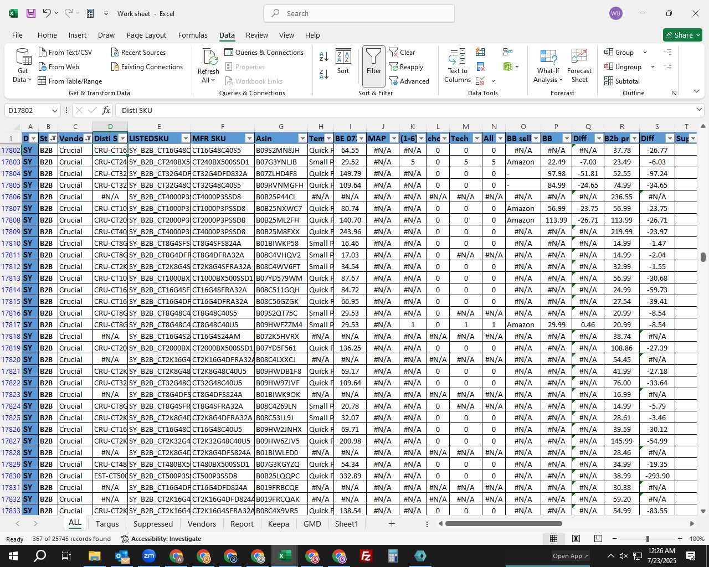Expand the formula bar
The width and height of the screenshot is (709, 567).
click(699, 110)
